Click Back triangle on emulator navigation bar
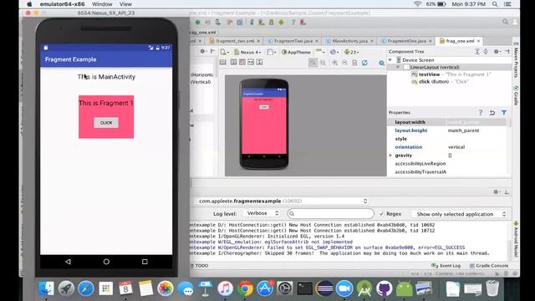Viewport: 535px width, 301px height. 68,262
